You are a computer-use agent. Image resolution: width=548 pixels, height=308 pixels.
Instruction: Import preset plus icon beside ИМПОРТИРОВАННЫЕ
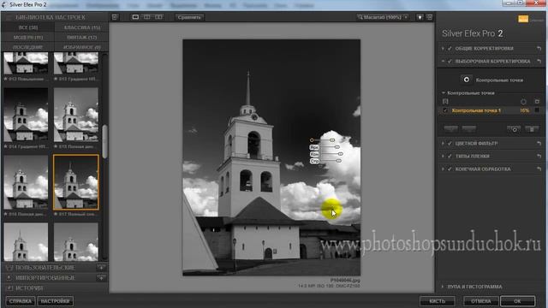coord(101,277)
